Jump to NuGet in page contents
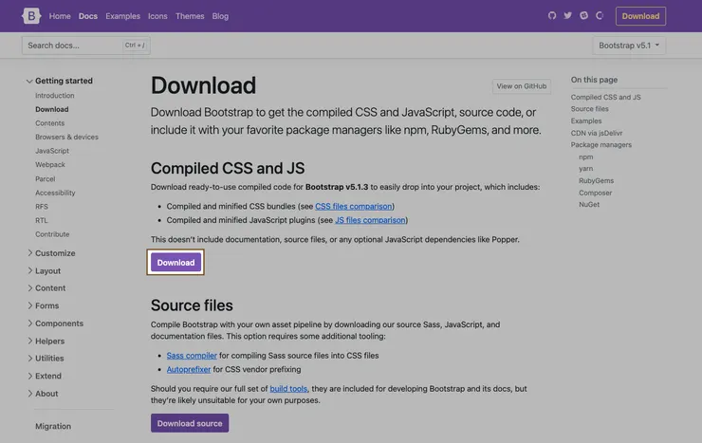 (589, 205)
